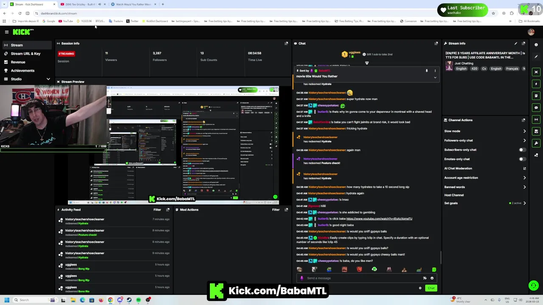Click the Français stream tag
The image size is (543, 305).
(512, 69)
